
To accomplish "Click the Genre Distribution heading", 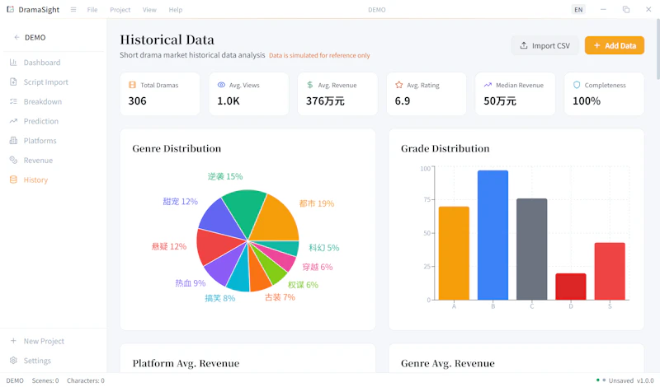I will [x=177, y=148].
